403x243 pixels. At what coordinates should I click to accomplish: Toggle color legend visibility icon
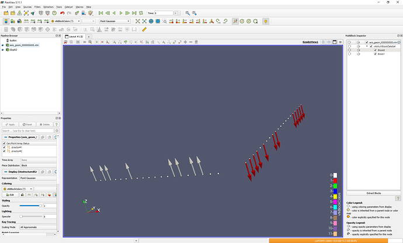[6, 22]
